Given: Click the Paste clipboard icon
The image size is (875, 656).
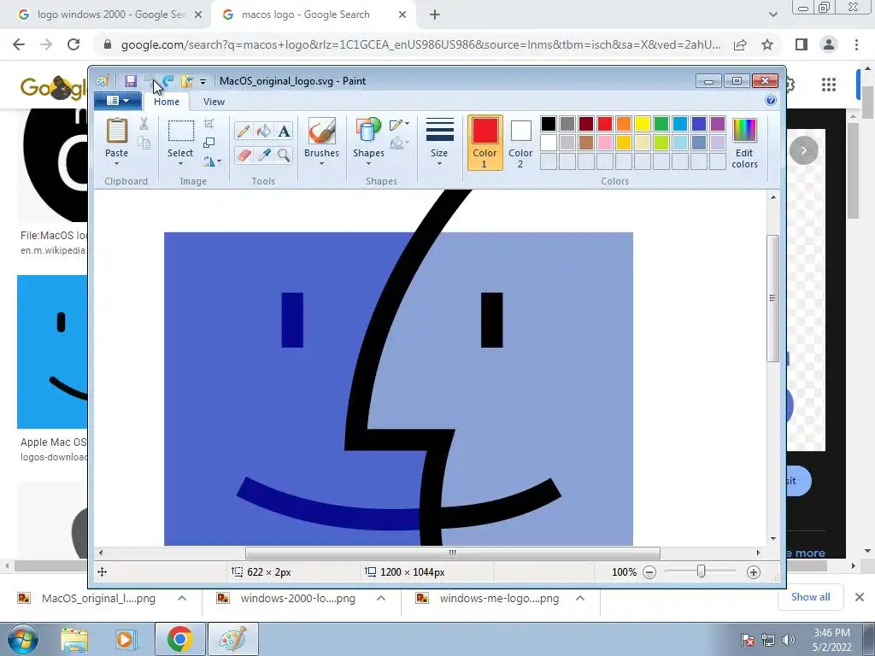Looking at the screenshot, I should point(116,132).
